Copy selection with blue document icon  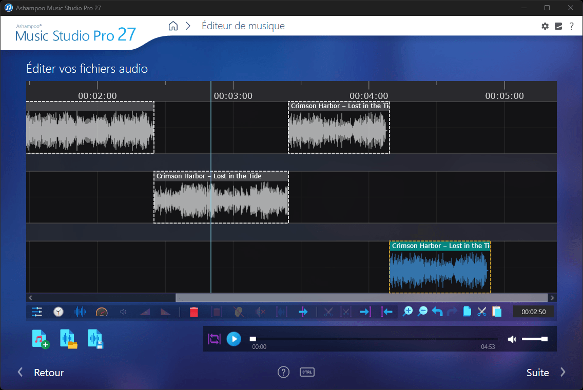(467, 311)
